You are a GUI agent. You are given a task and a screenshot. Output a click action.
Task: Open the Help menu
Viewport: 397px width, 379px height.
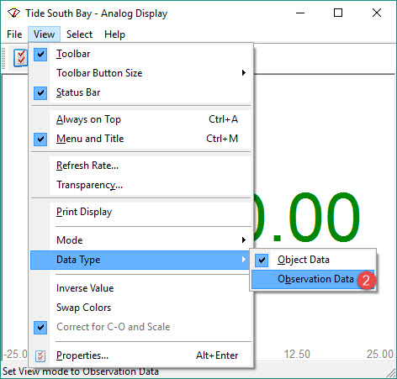pos(114,34)
